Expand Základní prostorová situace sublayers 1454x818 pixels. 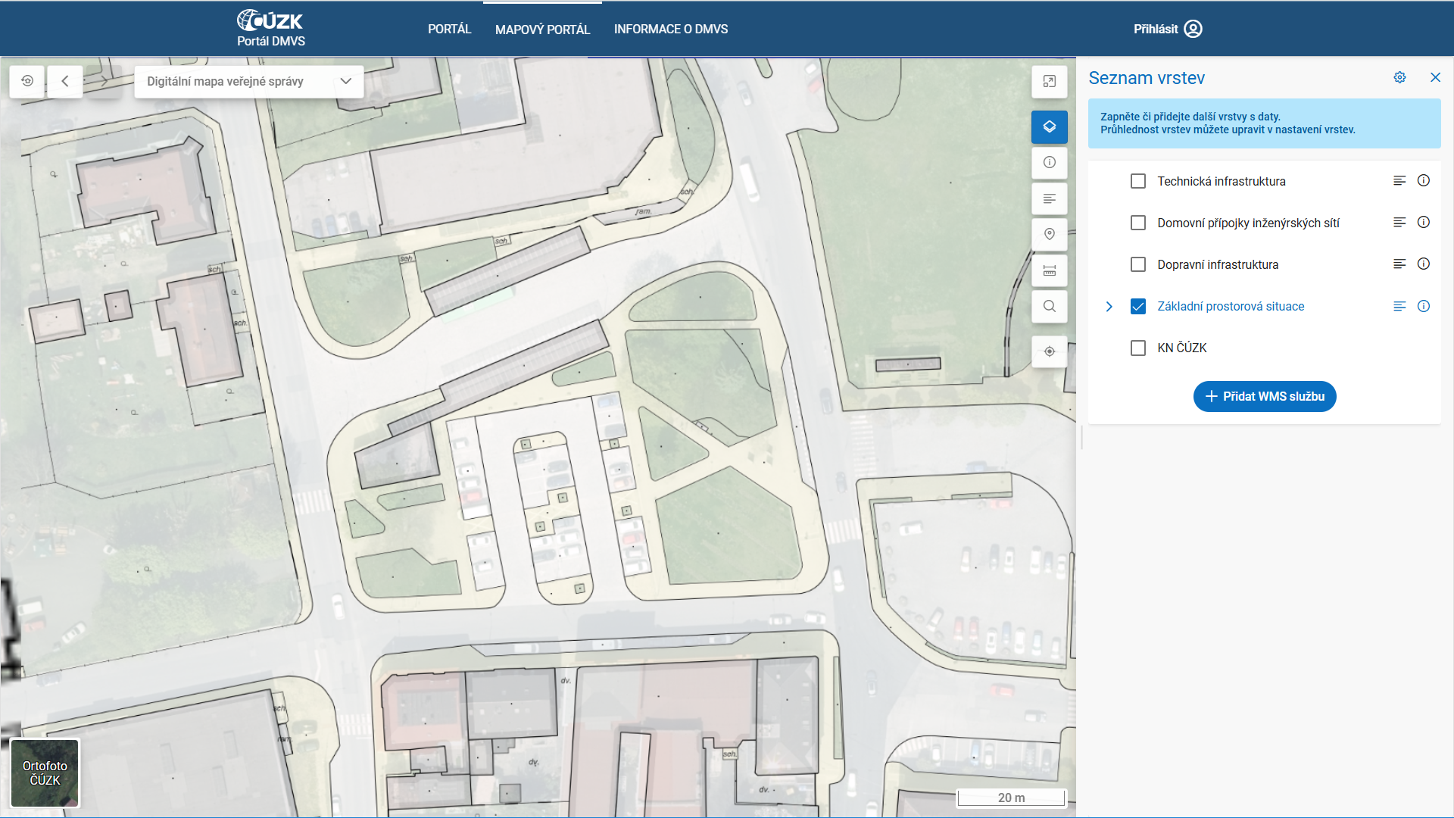(1109, 306)
